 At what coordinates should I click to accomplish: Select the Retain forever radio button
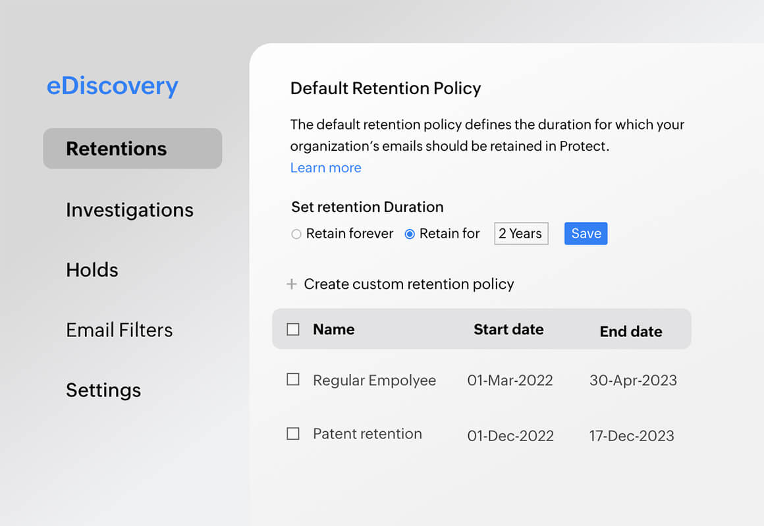coord(296,234)
